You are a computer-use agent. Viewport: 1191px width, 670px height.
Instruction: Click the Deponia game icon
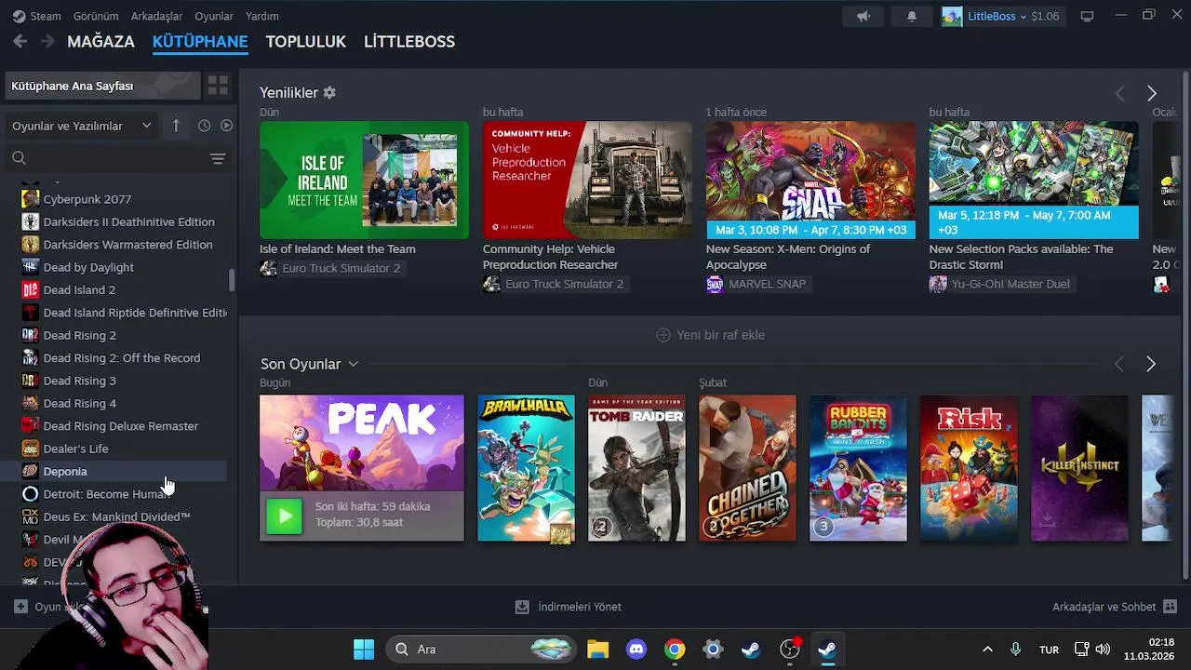tap(31, 472)
